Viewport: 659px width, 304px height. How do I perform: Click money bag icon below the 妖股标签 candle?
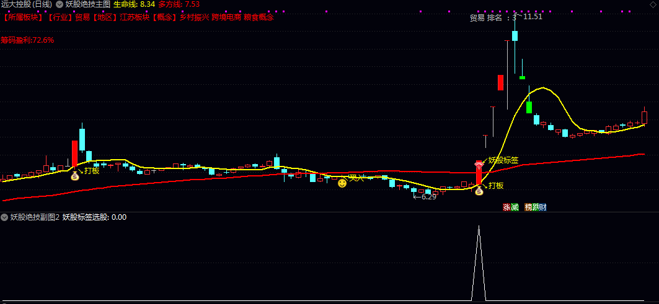tap(479, 191)
